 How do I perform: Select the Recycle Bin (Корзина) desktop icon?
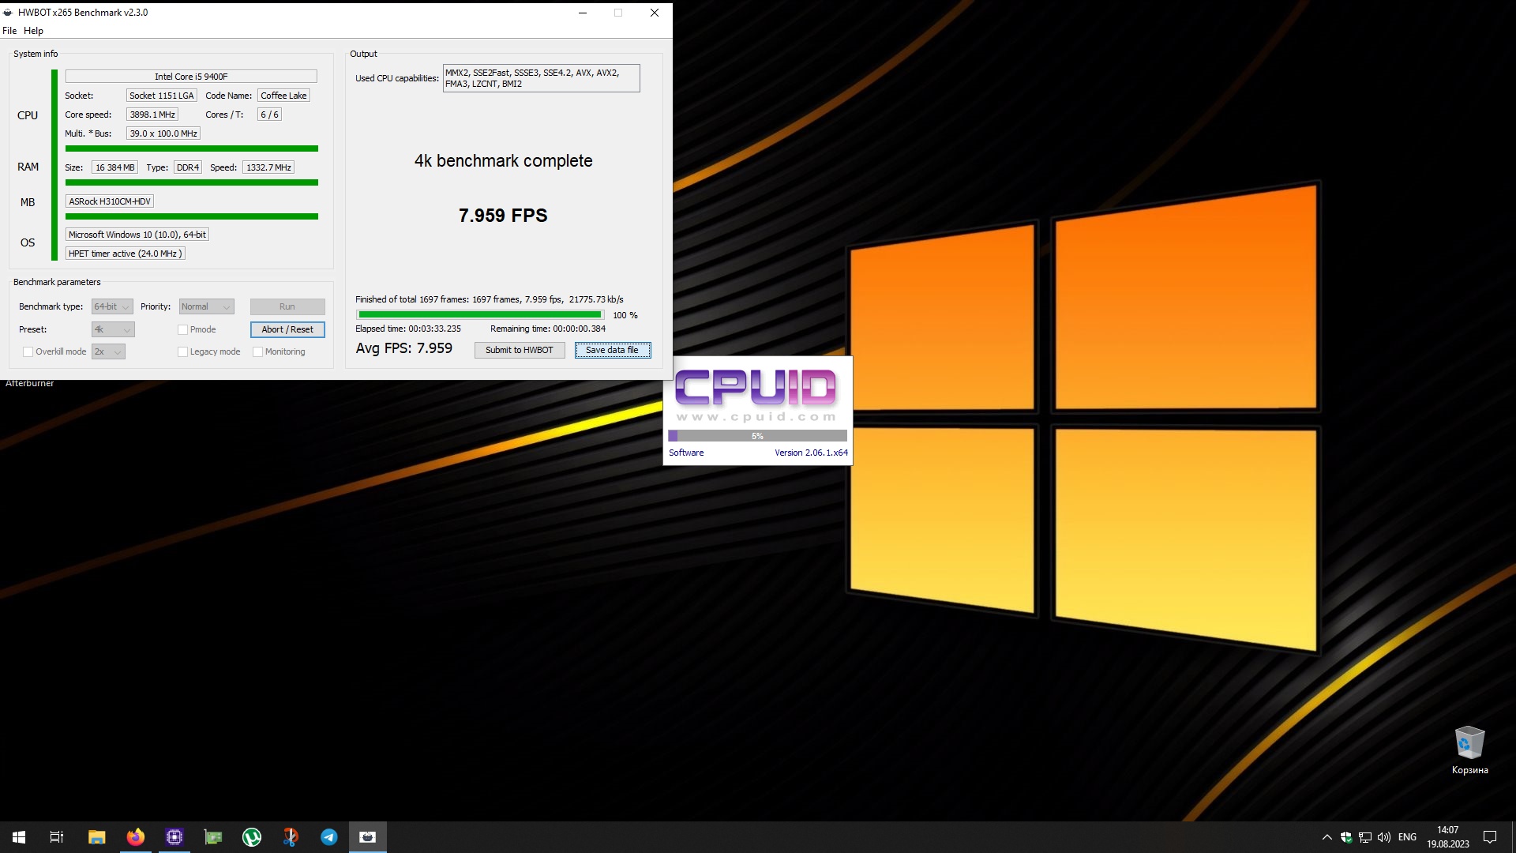1469,750
